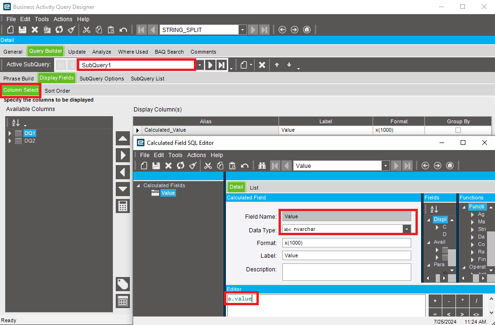Image resolution: width=495 pixels, height=325 pixels.
Task: Click the Refresh icon in BAQ Designer toolbar
Action: [x=59, y=30]
